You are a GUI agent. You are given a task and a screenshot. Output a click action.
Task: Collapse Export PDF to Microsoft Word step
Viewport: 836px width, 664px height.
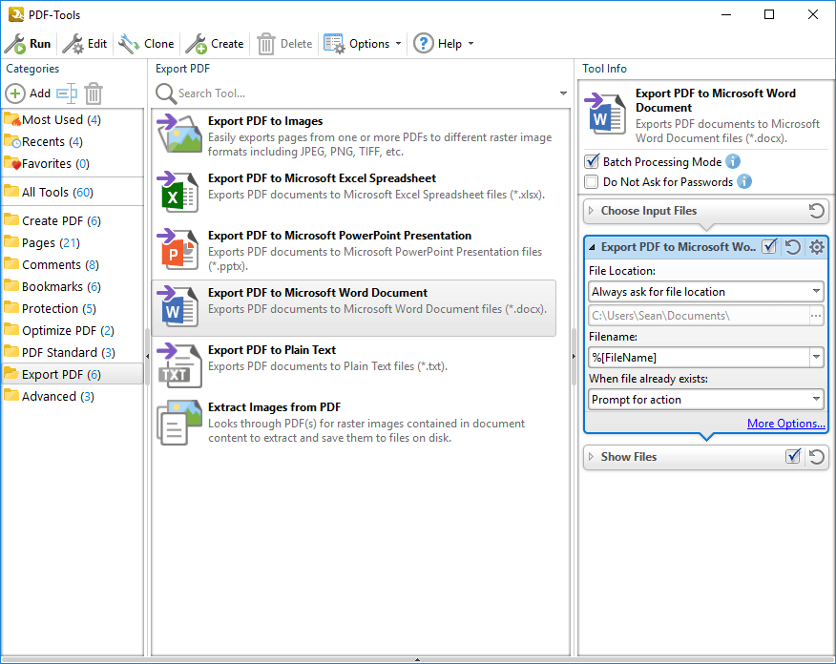click(592, 247)
